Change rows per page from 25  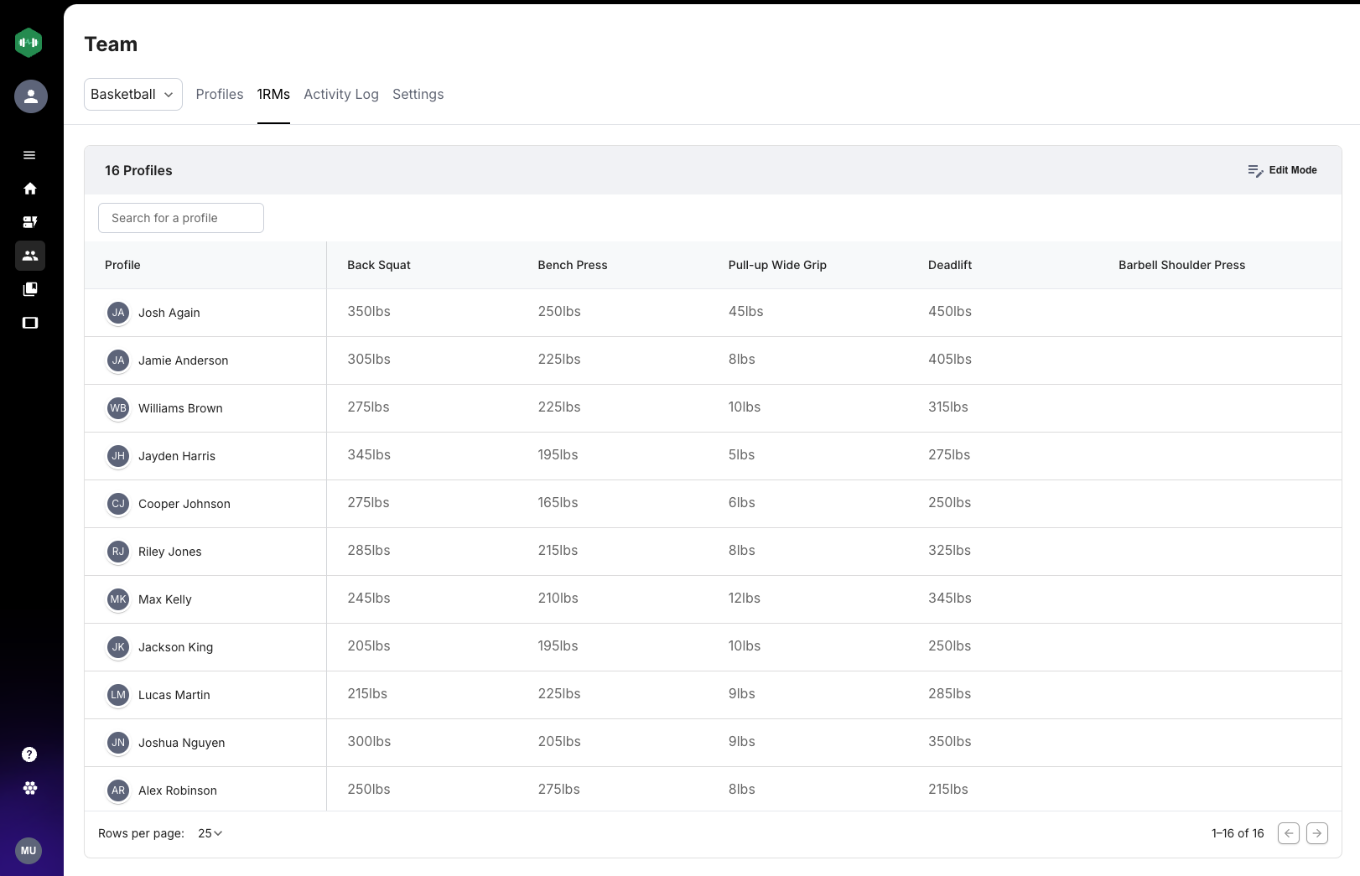point(210,833)
